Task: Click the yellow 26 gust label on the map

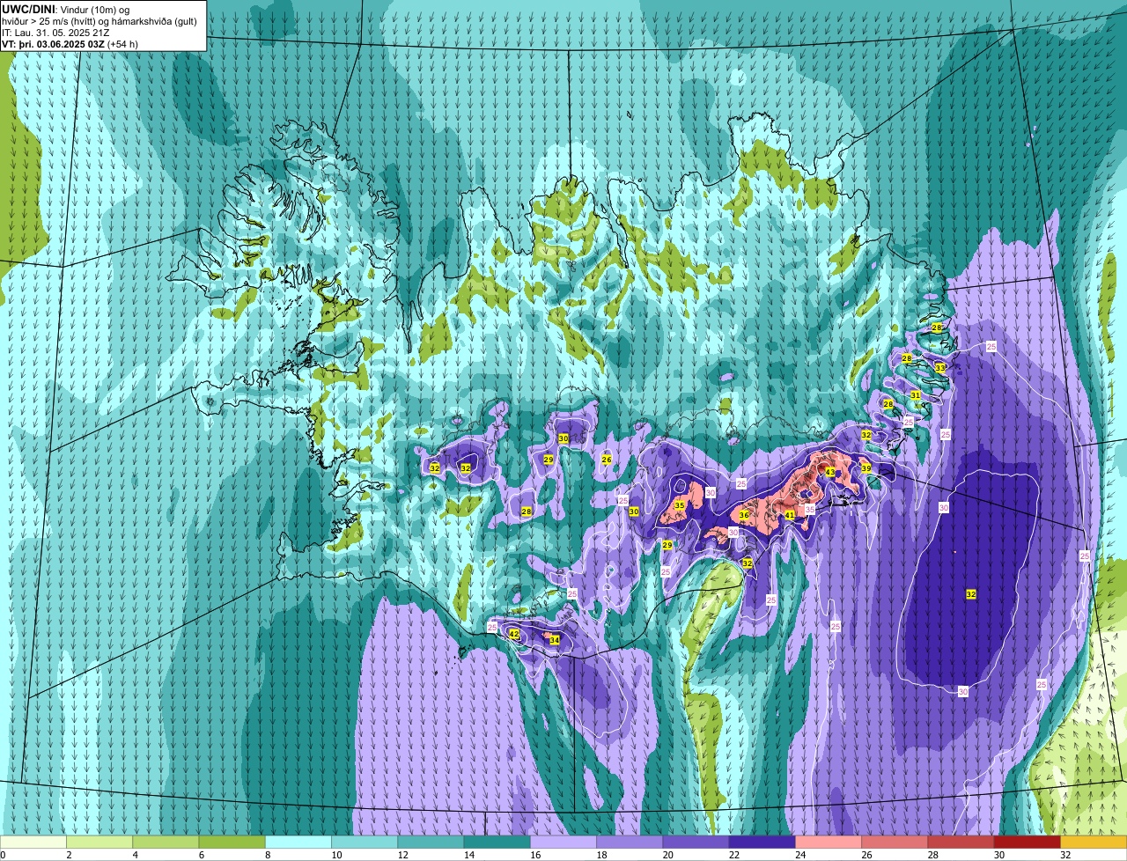Action: click(x=607, y=460)
